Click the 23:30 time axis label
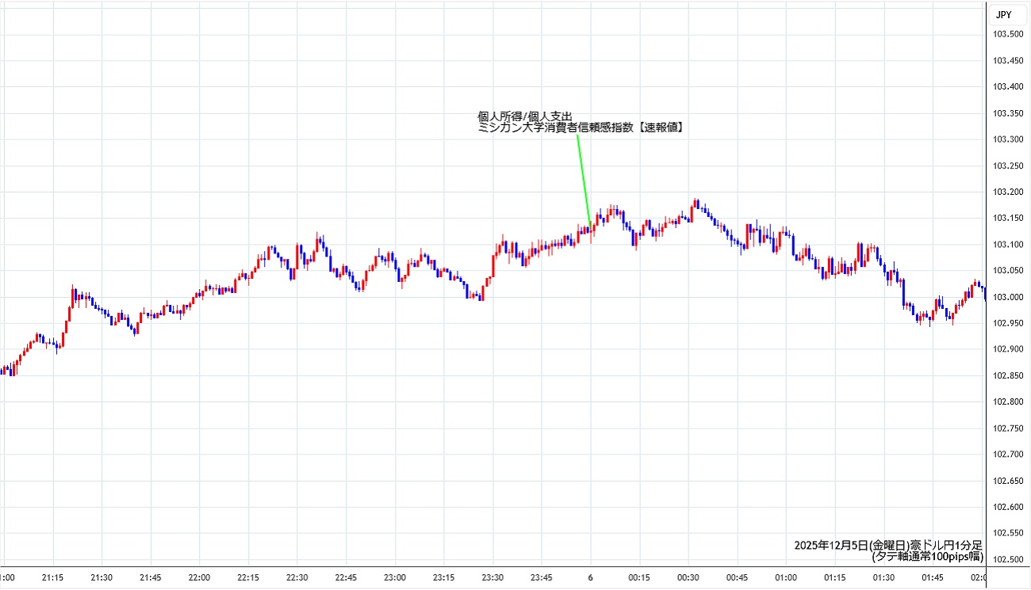 [493, 578]
